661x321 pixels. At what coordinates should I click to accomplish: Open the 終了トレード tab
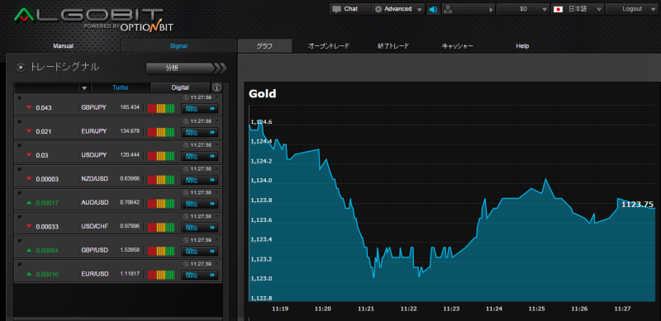click(x=393, y=46)
